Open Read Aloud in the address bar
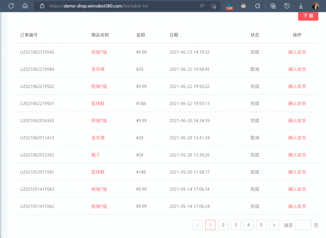This screenshot has height=238, width=326. [202, 6]
